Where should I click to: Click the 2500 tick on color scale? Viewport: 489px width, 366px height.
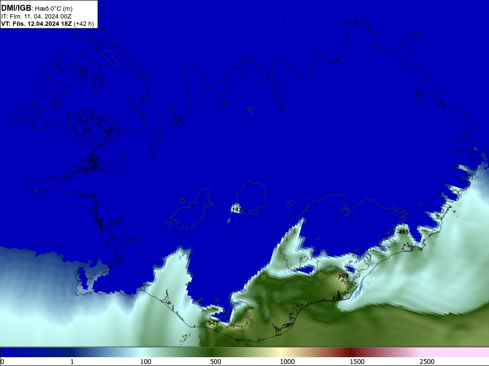coord(427,361)
